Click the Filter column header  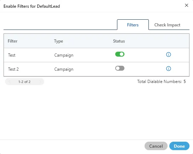pyautogui.click(x=13, y=41)
